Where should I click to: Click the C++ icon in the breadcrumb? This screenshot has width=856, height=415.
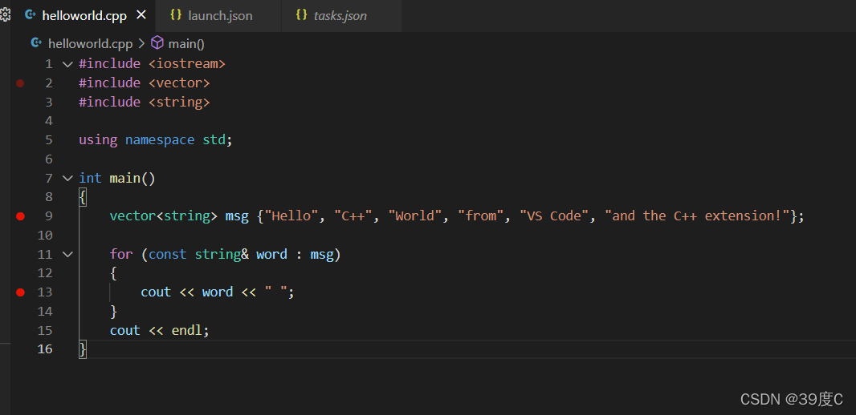coord(37,43)
